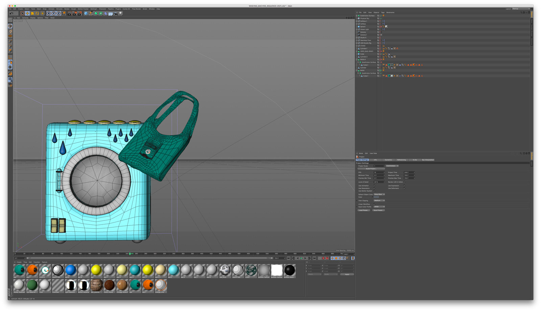Click the Load Preset button
This screenshot has width=541, height=311.
pyautogui.click(x=363, y=210)
